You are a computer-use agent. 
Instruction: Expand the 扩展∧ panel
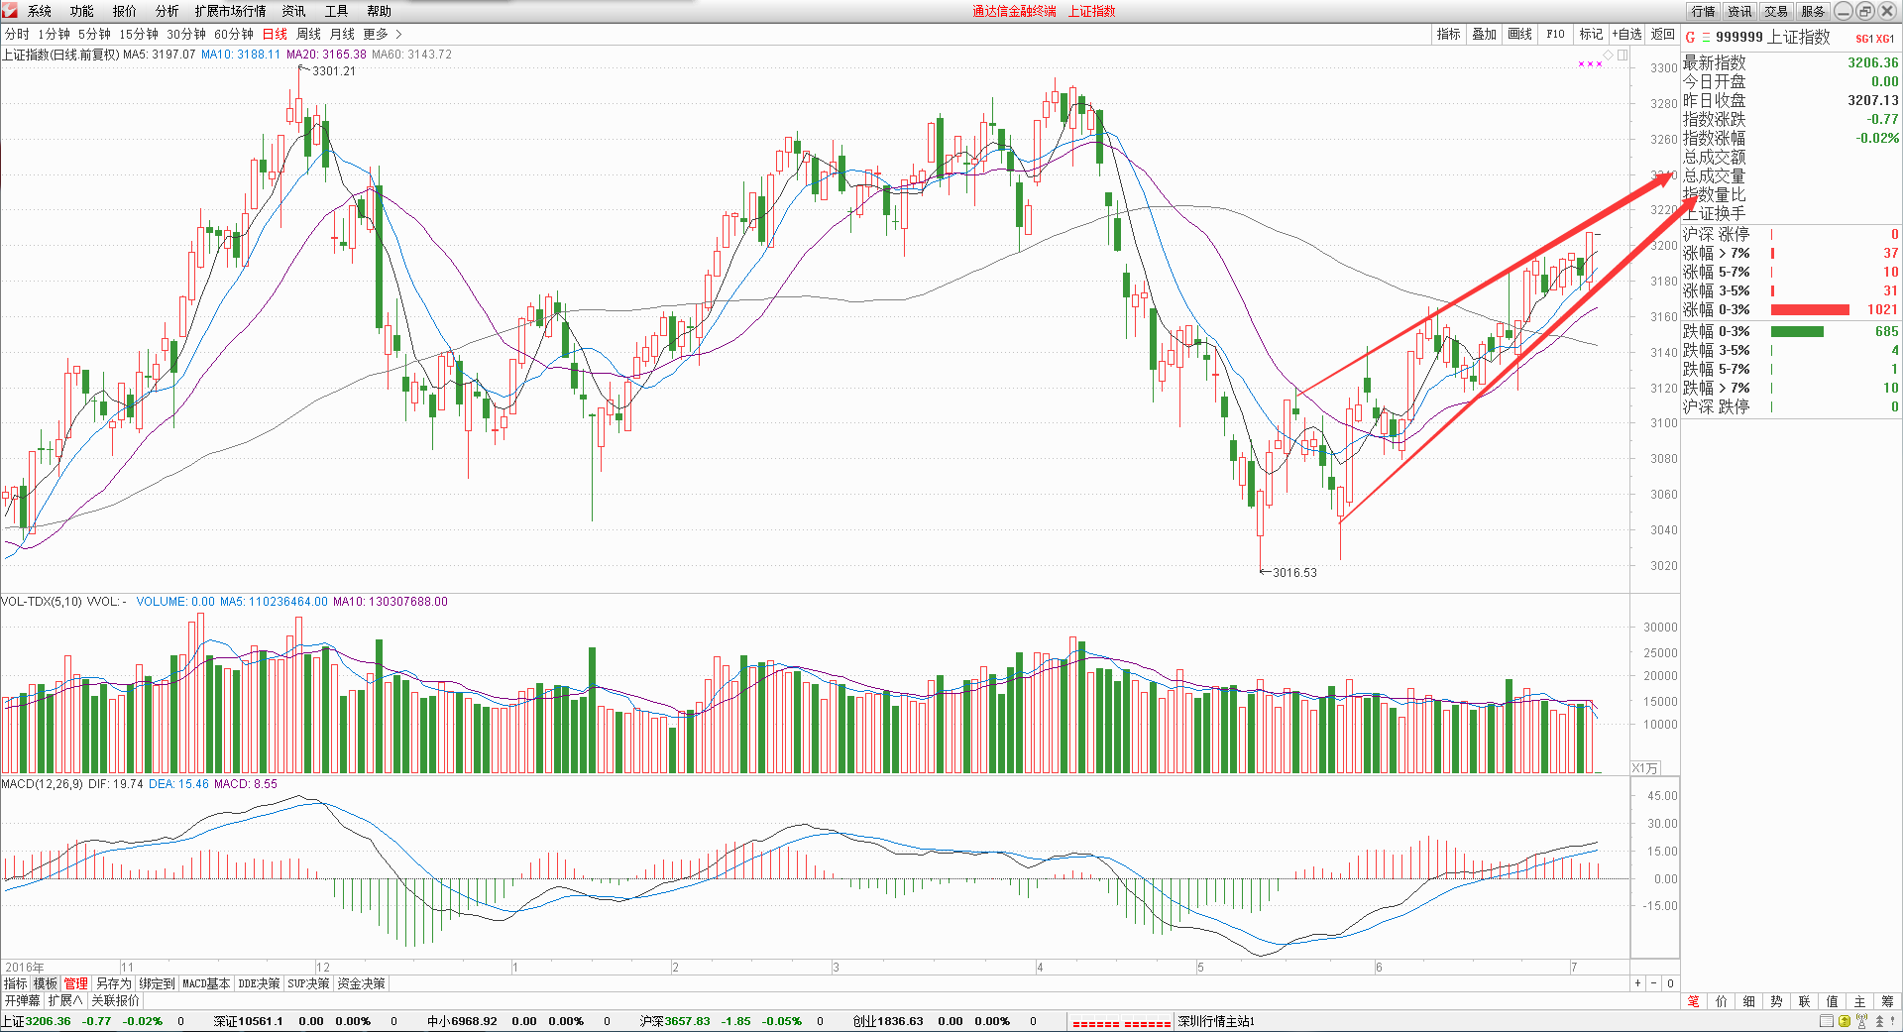point(65,1000)
